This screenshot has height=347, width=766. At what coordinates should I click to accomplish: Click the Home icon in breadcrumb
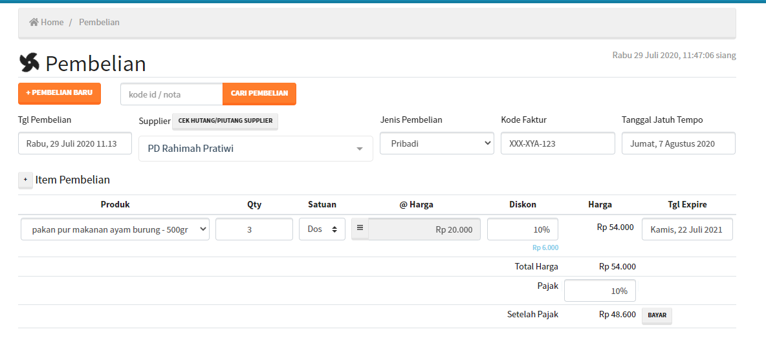point(34,23)
